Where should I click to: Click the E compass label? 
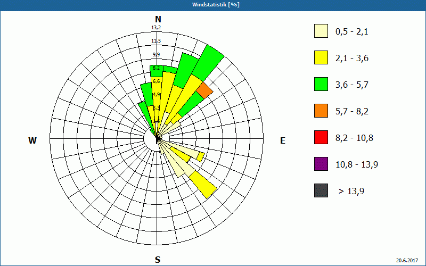pyautogui.click(x=283, y=140)
